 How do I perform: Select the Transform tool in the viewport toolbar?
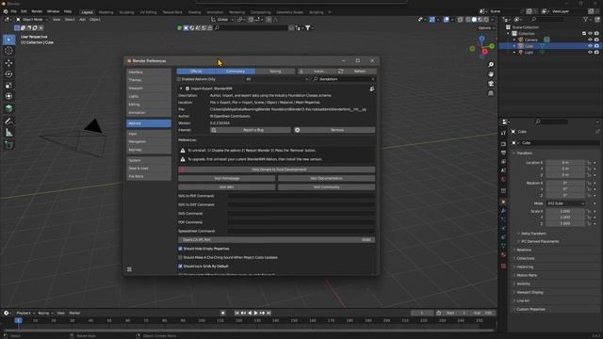pos(8,96)
